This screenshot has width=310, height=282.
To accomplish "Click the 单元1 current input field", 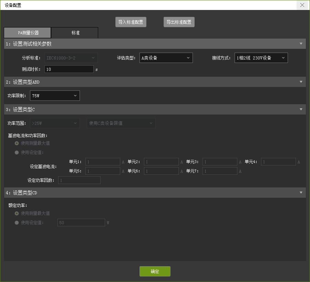I will [x=103, y=162].
